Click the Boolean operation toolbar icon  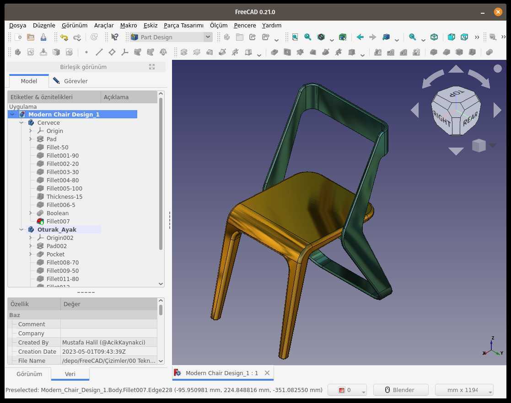coord(489,52)
